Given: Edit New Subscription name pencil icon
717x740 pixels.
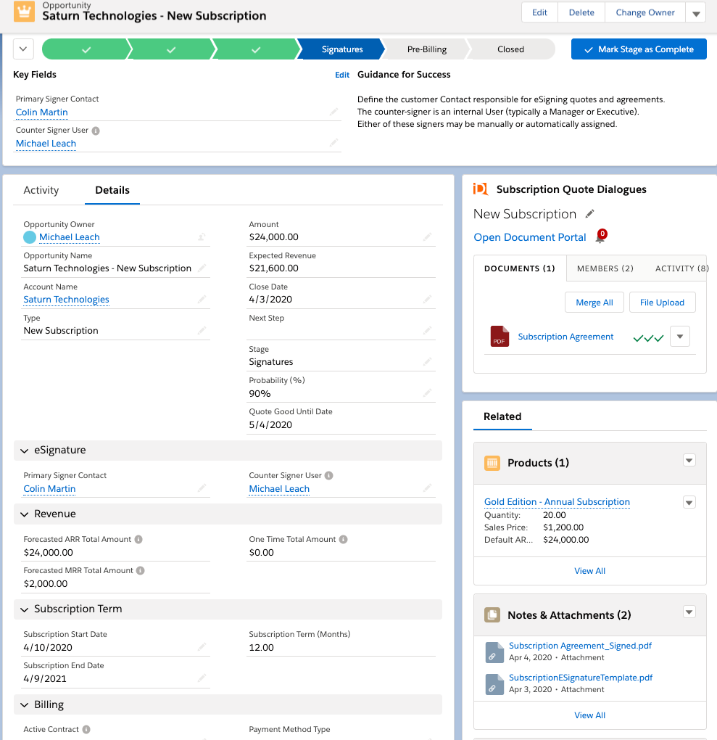Looking at the screenshot, I should coord(589,214).
